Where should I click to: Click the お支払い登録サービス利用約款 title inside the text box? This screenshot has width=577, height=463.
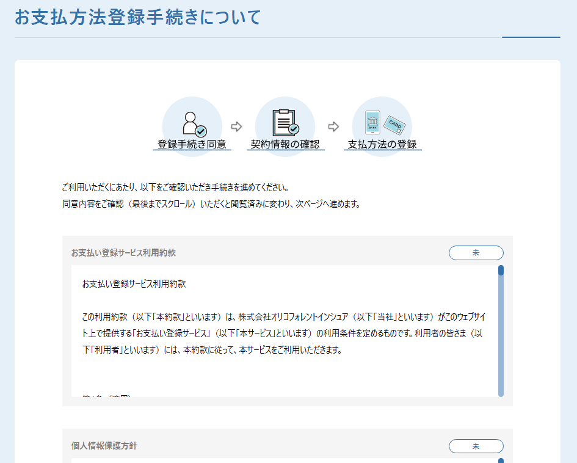[134, 284]
